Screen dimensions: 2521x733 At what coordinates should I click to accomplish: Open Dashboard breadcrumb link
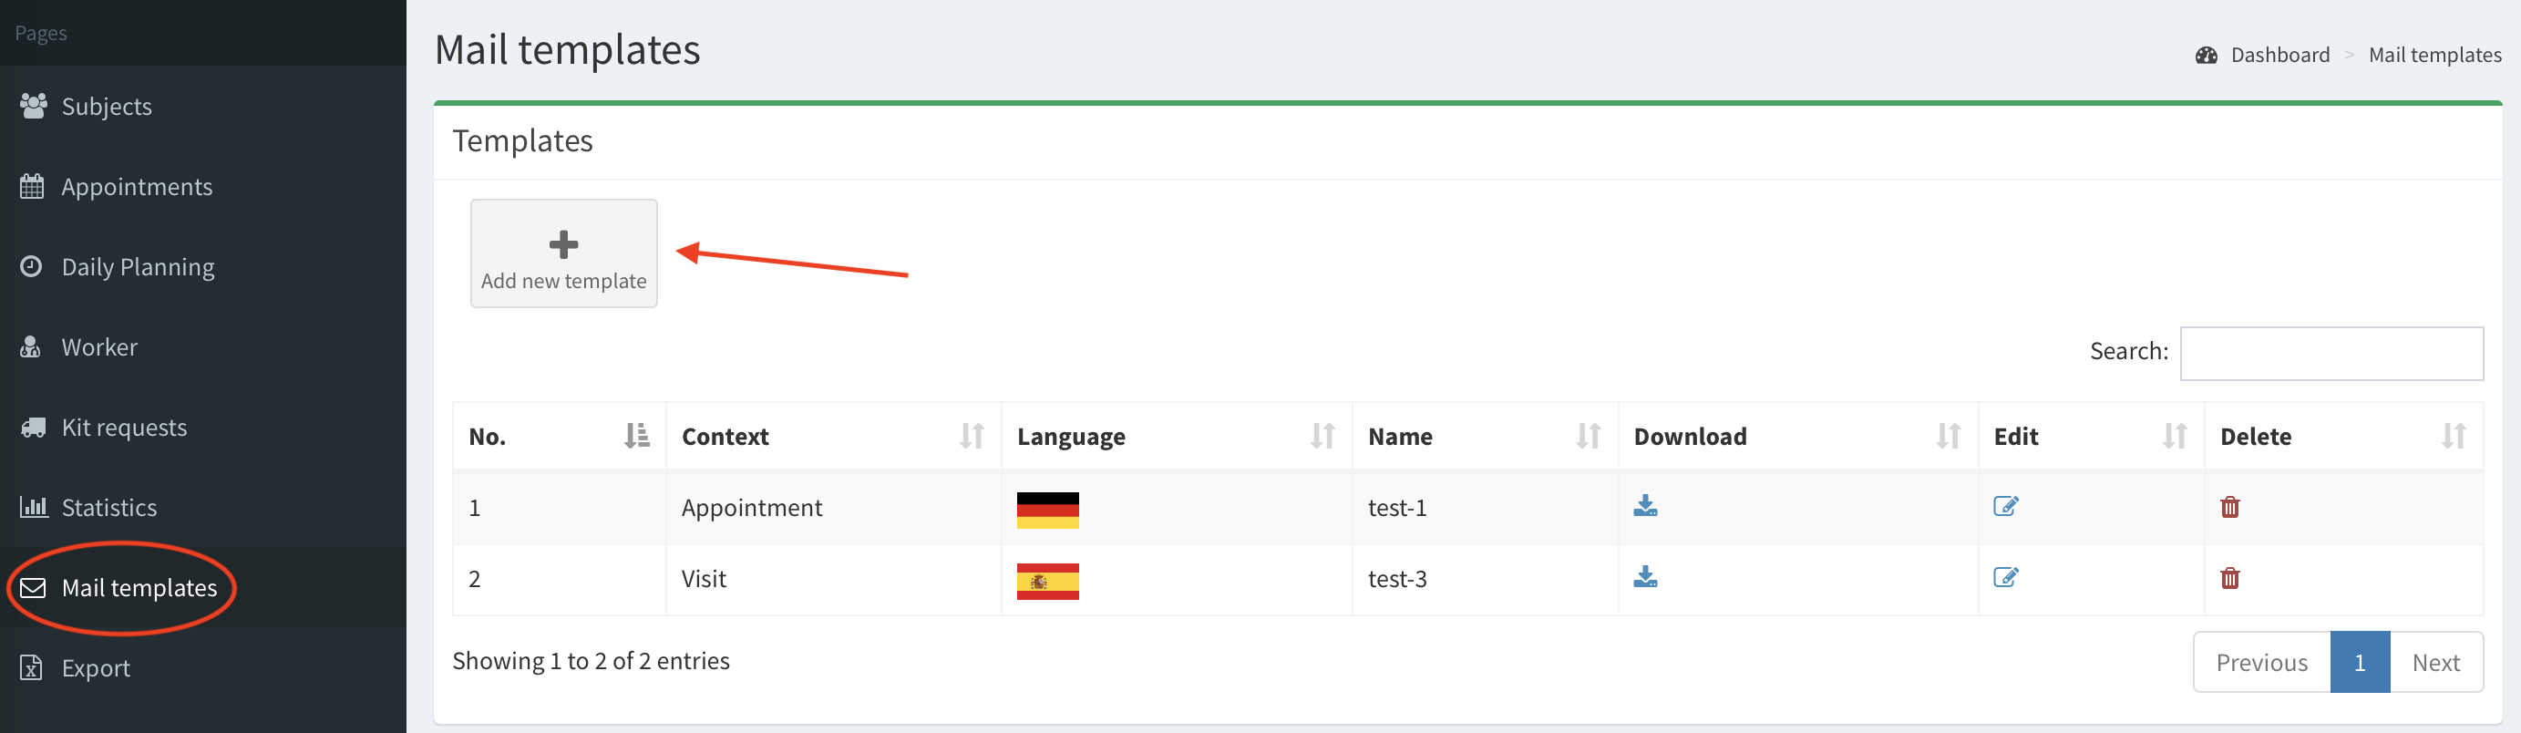coord(2279,56)
